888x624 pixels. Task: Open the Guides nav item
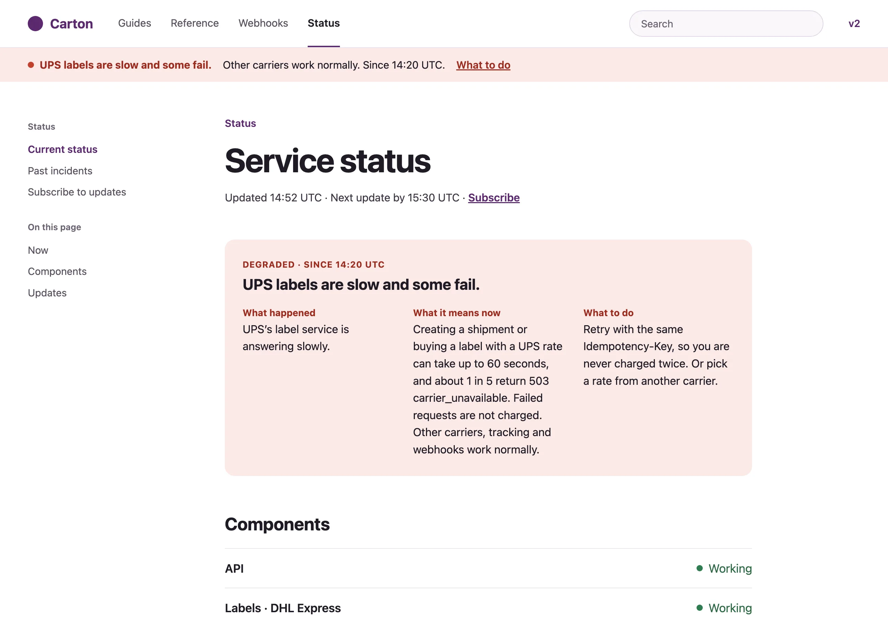point(135,23)
